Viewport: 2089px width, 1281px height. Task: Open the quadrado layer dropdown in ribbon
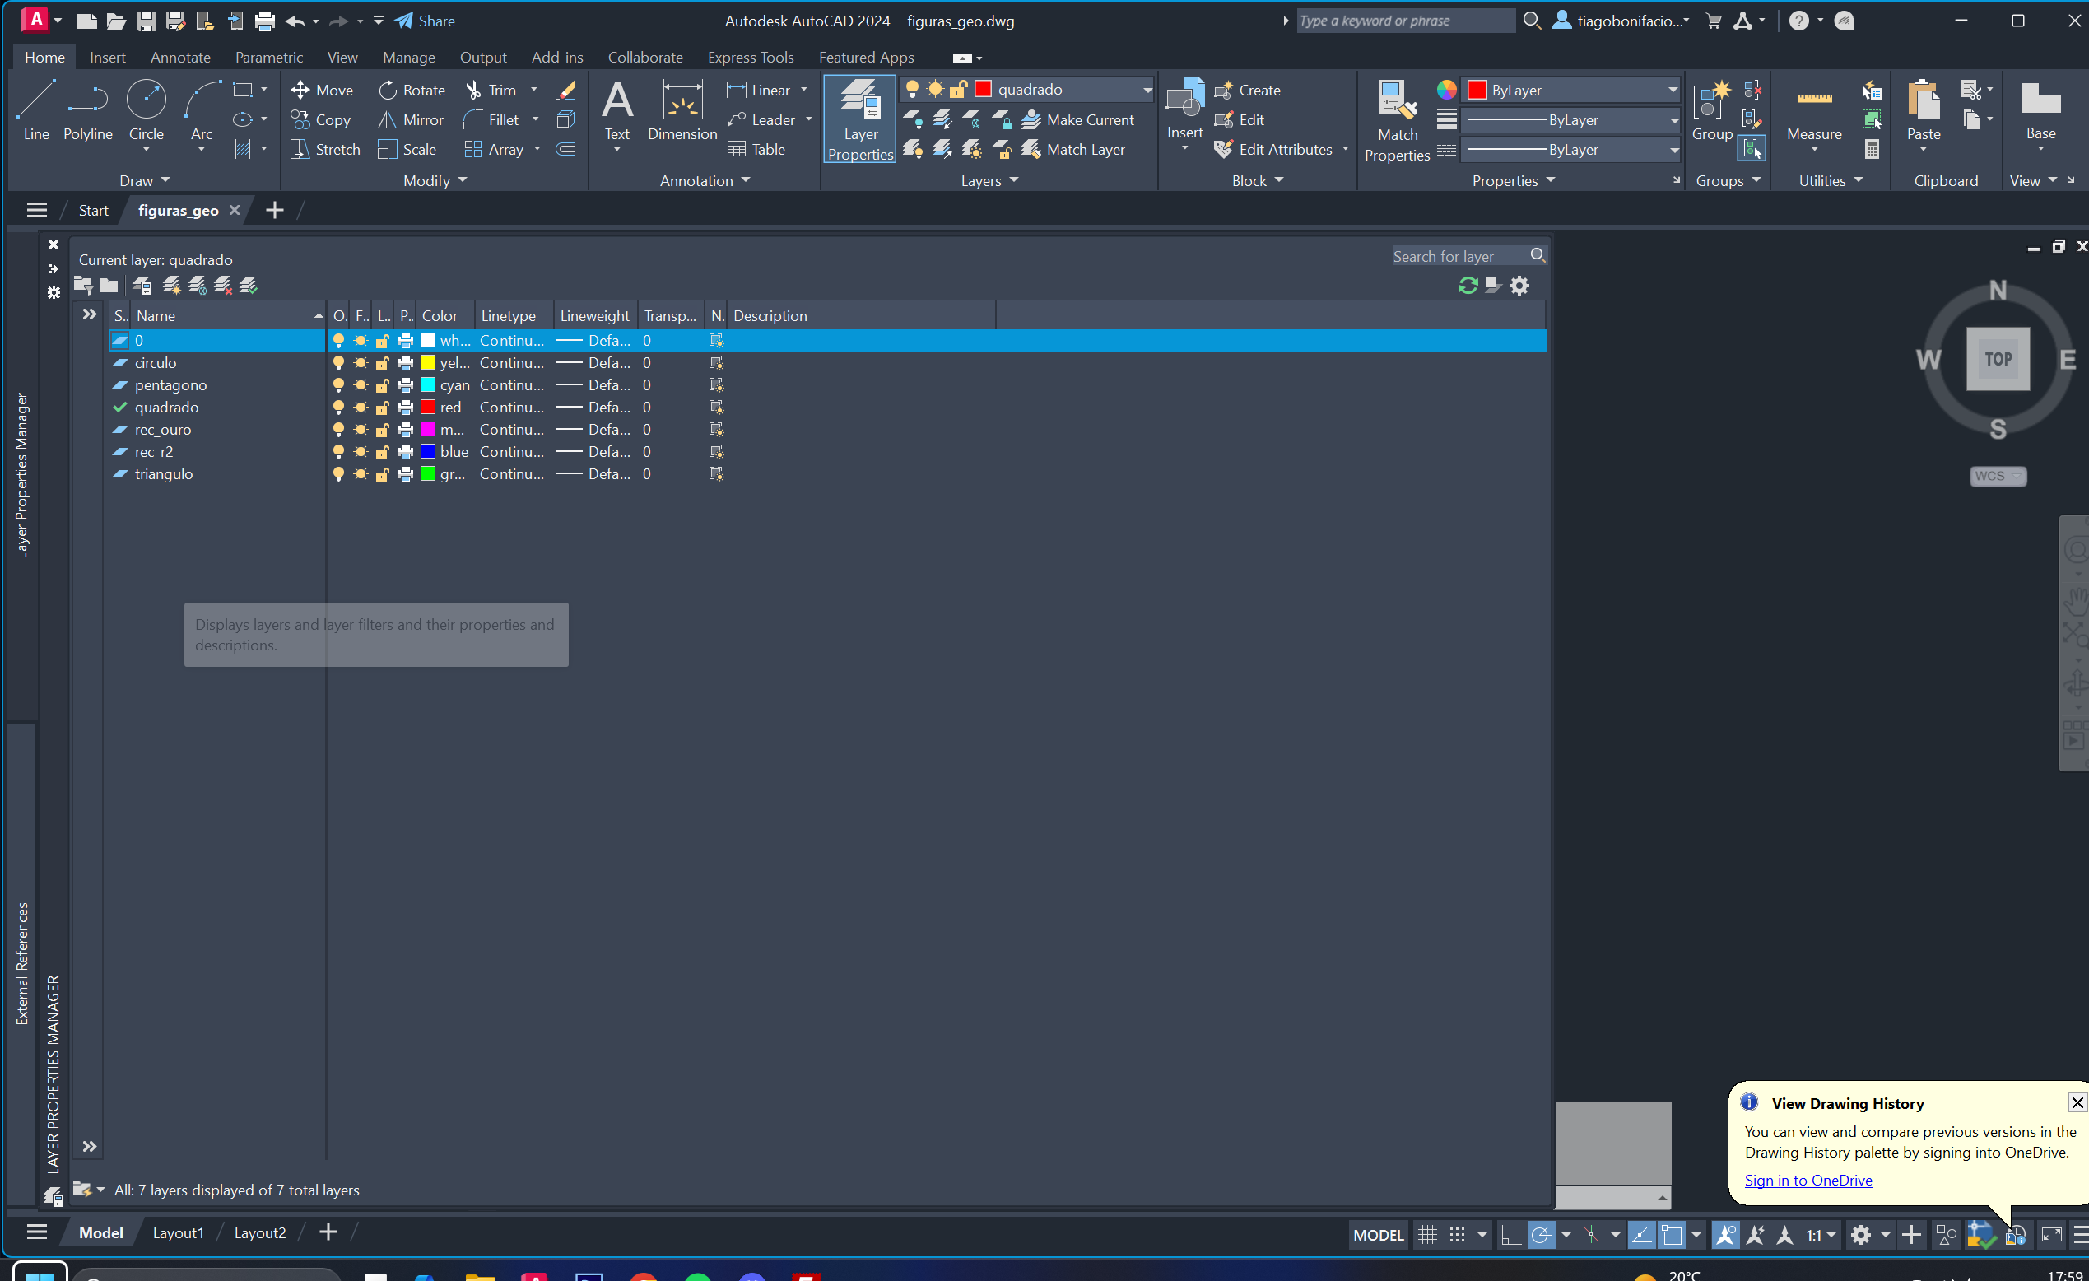click(1147, 90)
